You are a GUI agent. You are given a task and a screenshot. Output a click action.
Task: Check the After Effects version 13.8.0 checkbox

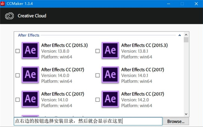18,51
